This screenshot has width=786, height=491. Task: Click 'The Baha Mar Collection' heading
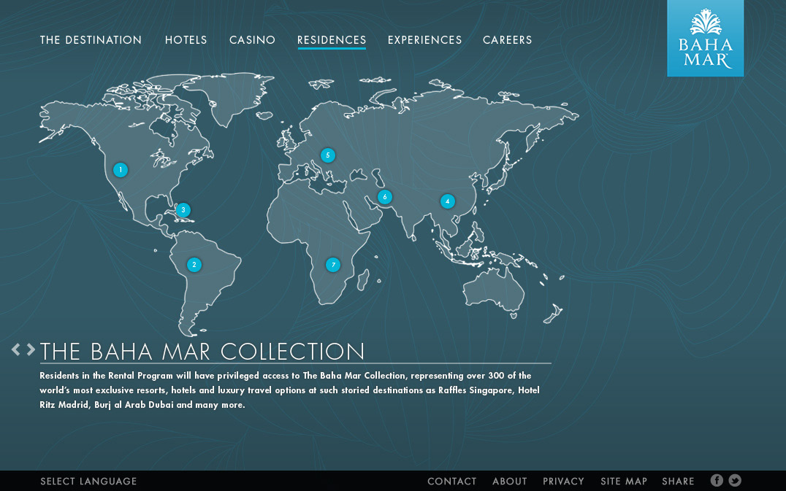202,352
